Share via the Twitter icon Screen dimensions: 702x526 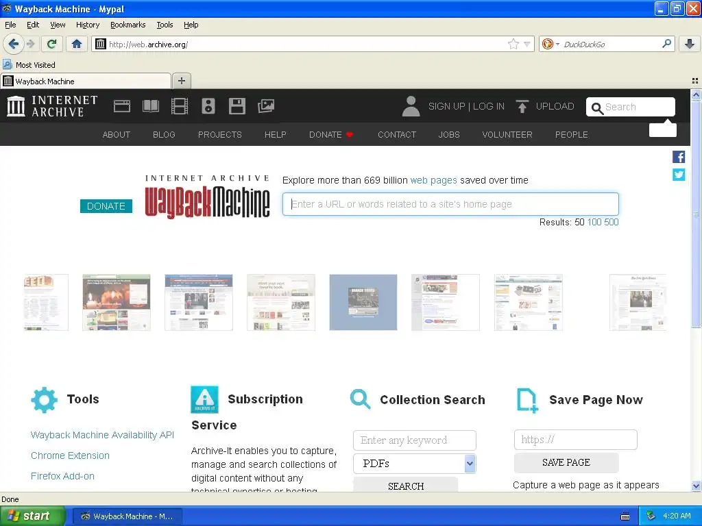tap(678, 175)
